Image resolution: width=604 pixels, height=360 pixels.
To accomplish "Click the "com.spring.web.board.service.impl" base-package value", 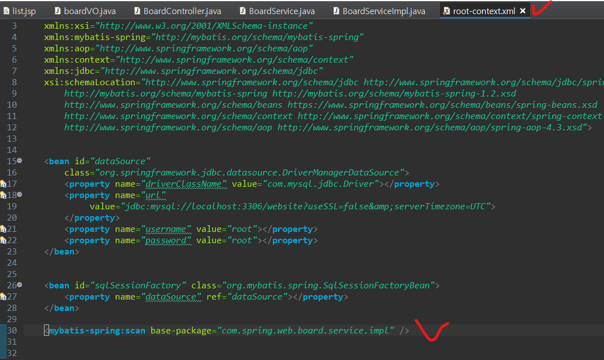I will (306, 330).
